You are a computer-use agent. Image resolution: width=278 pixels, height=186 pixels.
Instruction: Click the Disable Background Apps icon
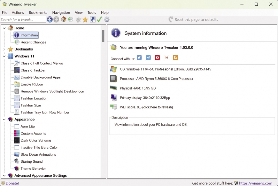[17, 77]
